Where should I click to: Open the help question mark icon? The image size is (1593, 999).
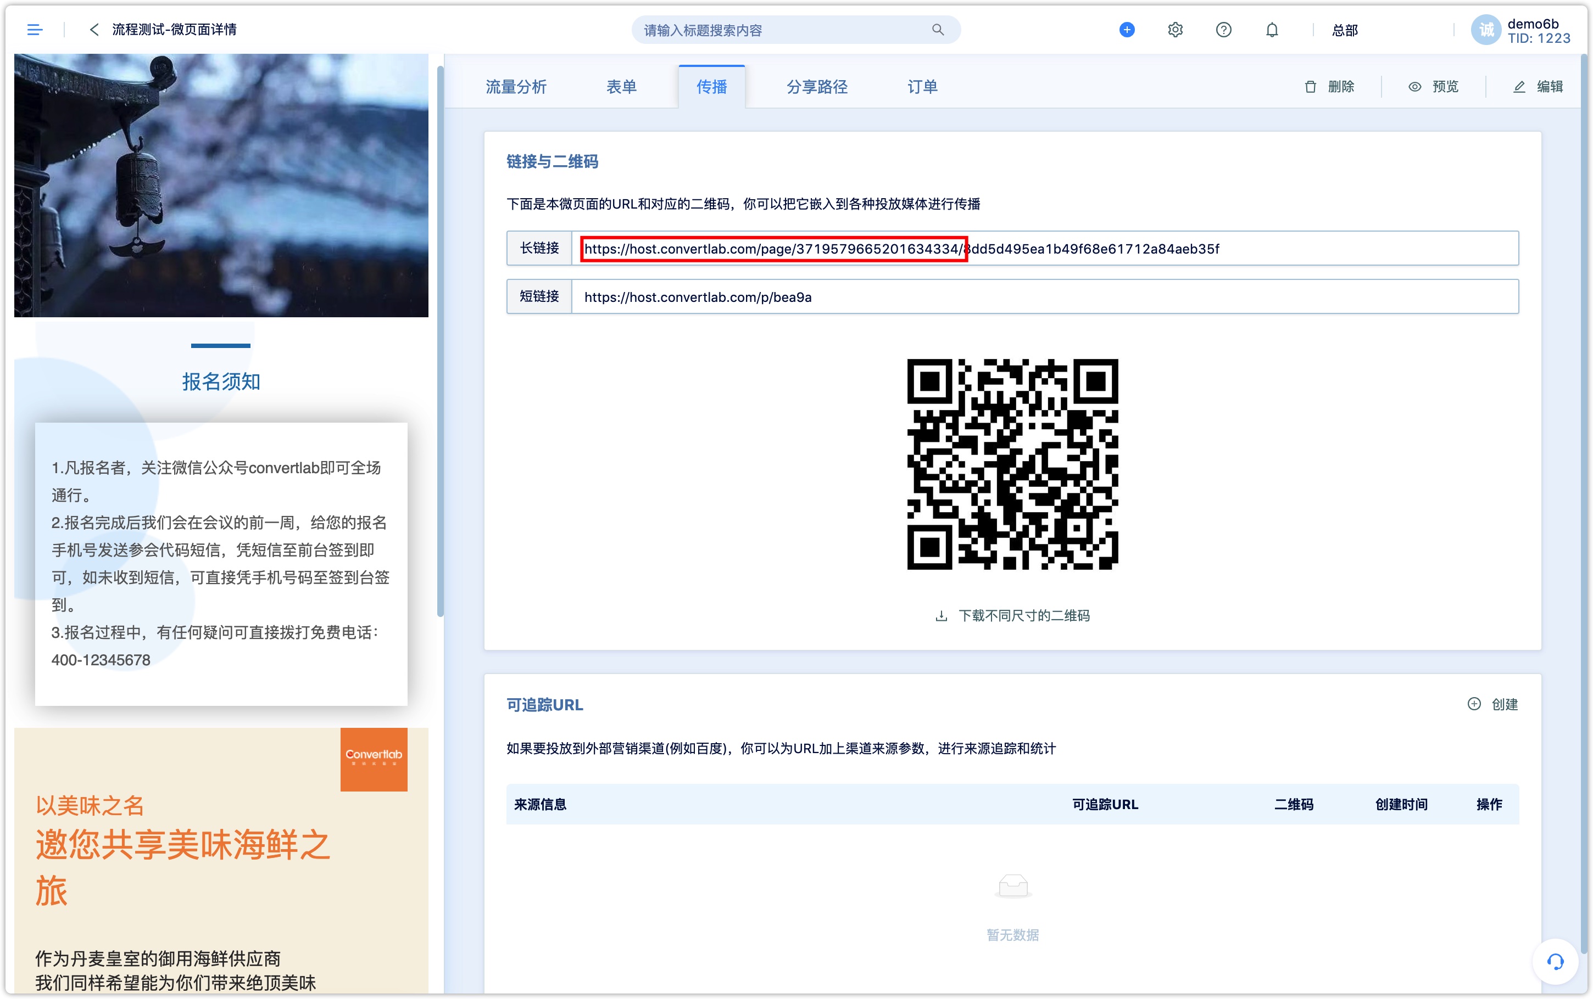pos(1223,30)
